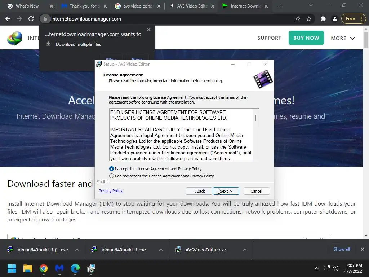
Task: Close the Setup AVS Video Editor window
Action: coord(266,64)
